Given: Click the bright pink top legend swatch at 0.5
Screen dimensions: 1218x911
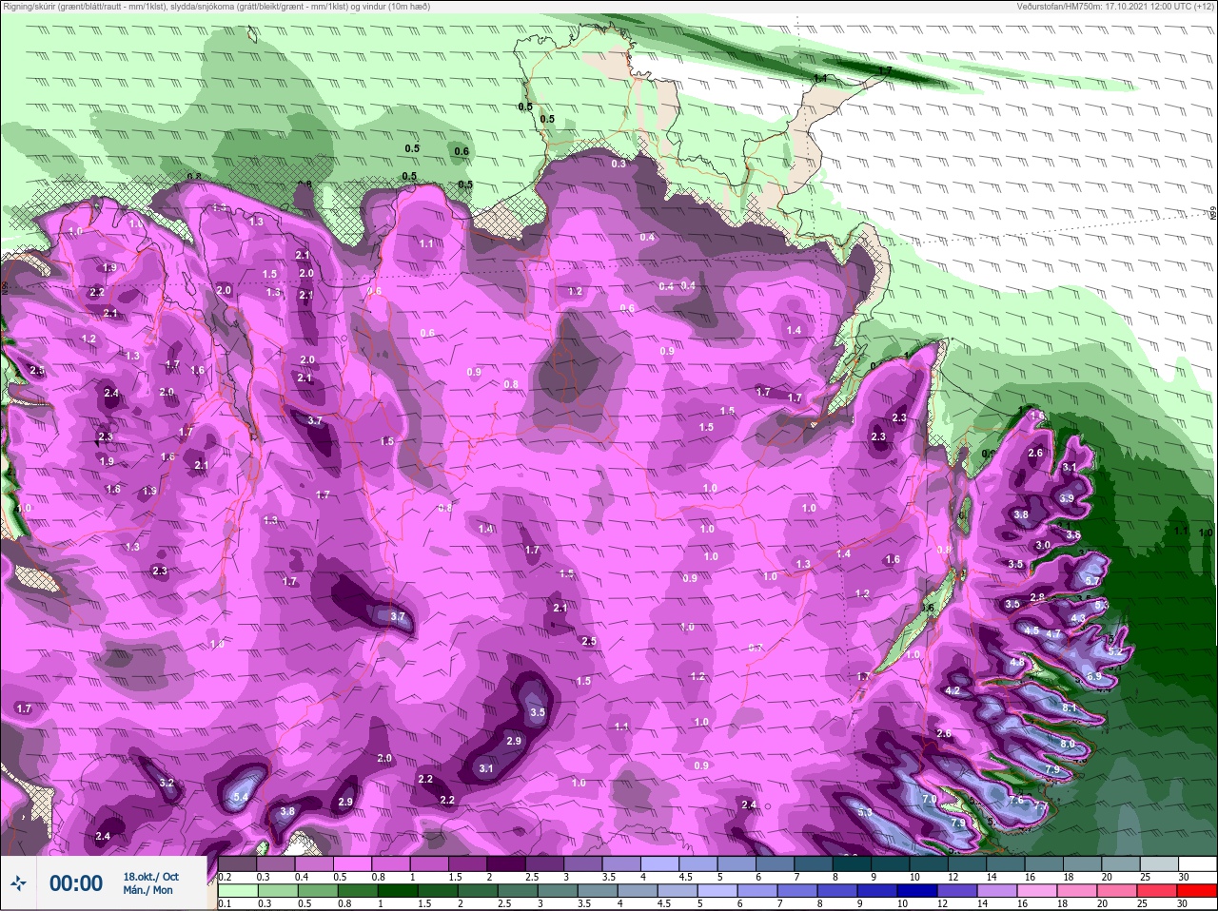Looking at the screenshot, I should [353, 863].
